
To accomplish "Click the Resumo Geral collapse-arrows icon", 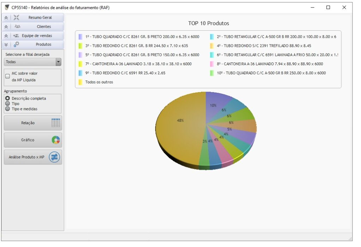I will (16, 18).
